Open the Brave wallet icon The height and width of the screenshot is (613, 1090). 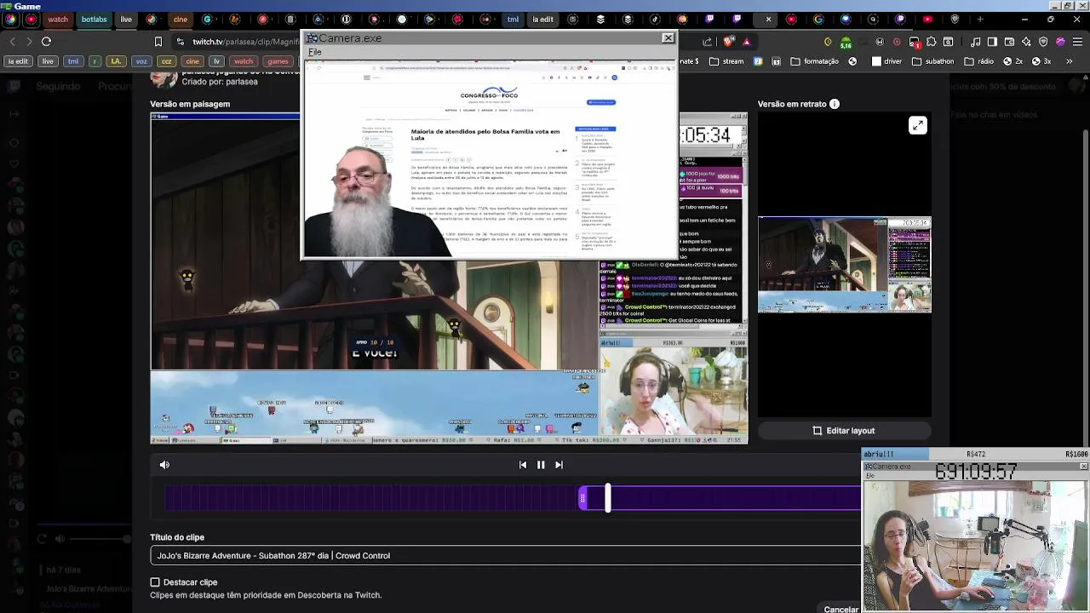point(1010,41)
